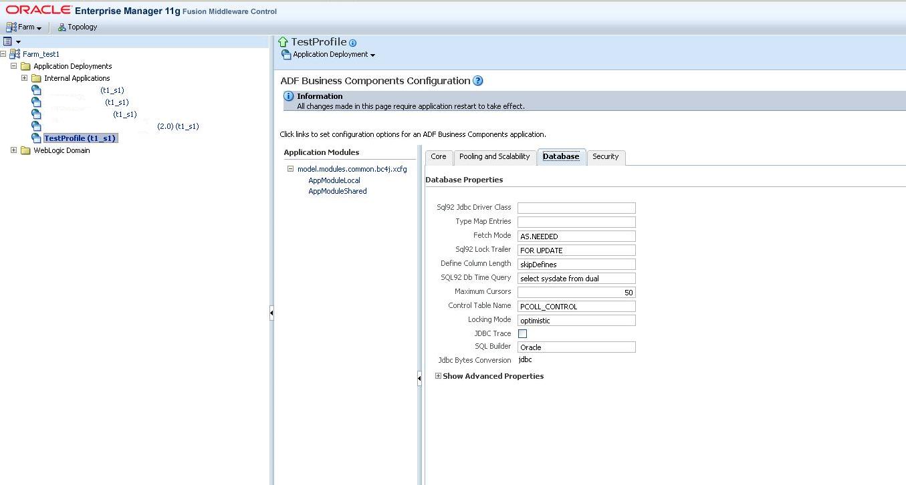Click the Database Properties heading
Image resolution: width=906 pixels, height=485 pixels.
(464, 180)
